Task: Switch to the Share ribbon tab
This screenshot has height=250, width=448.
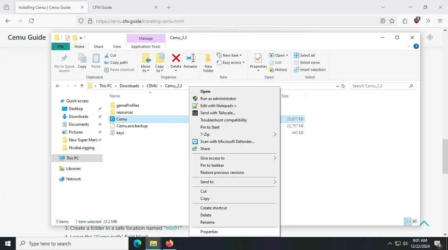Action: (98, 47)
